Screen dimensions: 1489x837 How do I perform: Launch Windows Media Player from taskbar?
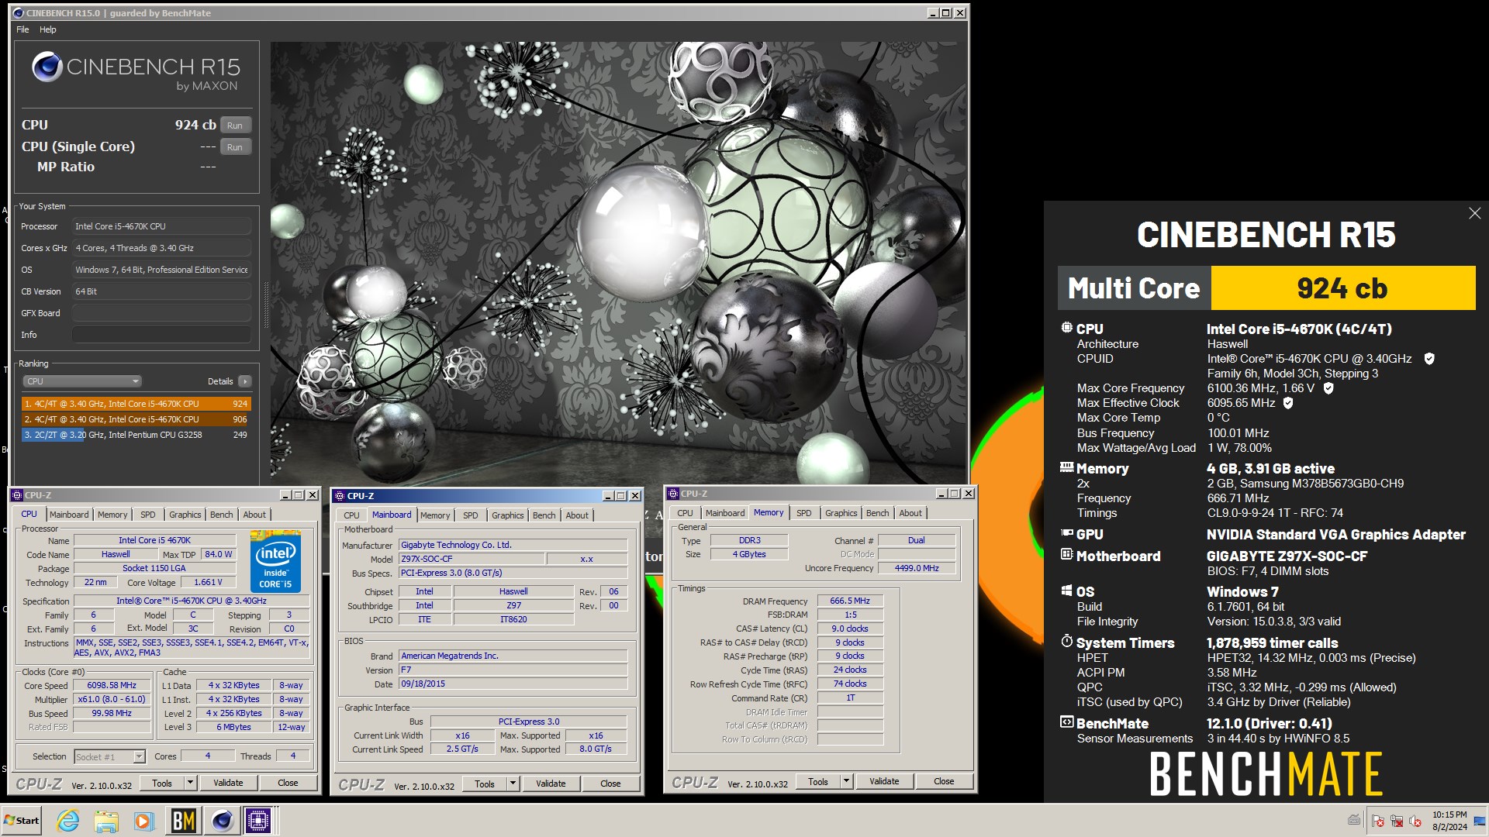[143, 820]
